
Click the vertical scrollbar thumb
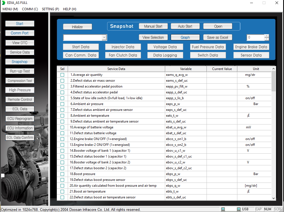coord(273,81)
